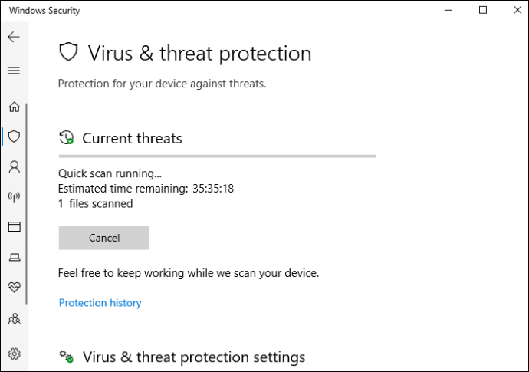The height and width of the screenshot is (372, 529).
Task: Open Device security laptop icon
Action: [x=14, y=257]
